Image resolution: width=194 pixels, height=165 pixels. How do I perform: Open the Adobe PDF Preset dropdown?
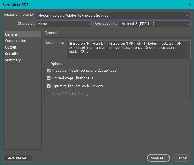[x=113, y=15]
